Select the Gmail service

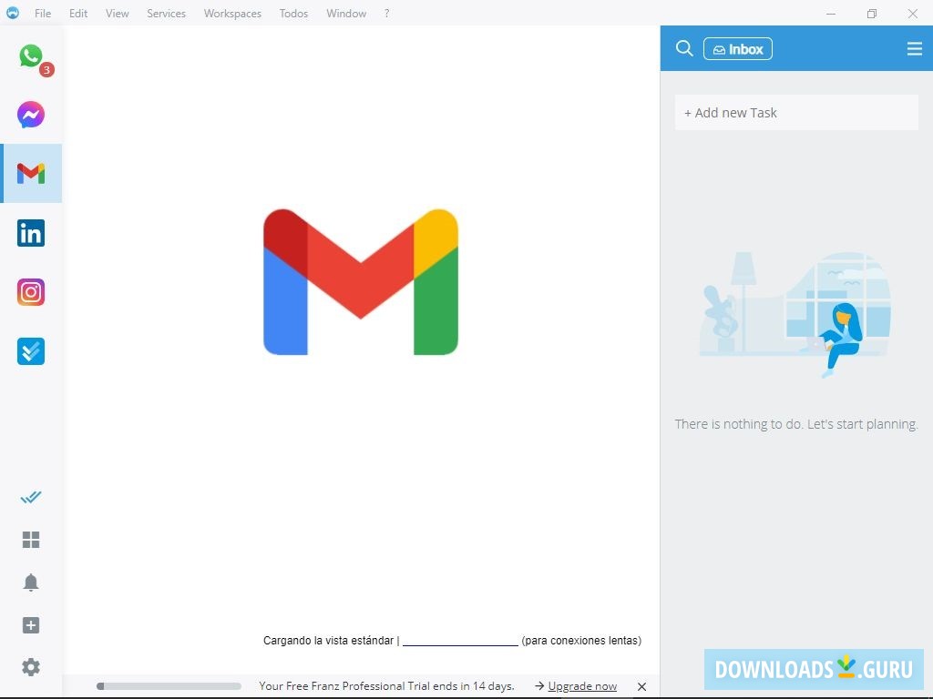pyautogui.click(x=31, y=173)
